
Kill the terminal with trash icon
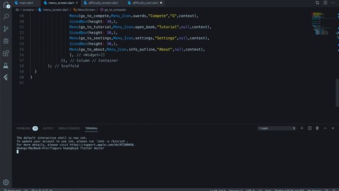[317, 128]
